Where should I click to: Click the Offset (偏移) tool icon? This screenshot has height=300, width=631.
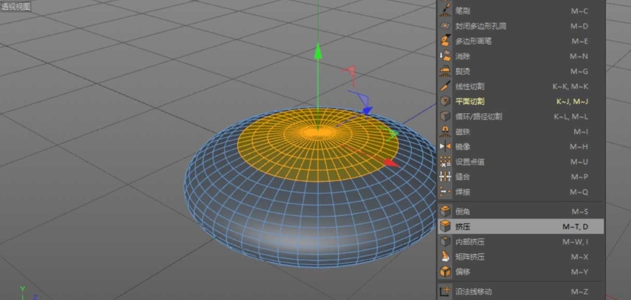pos(445,272)
